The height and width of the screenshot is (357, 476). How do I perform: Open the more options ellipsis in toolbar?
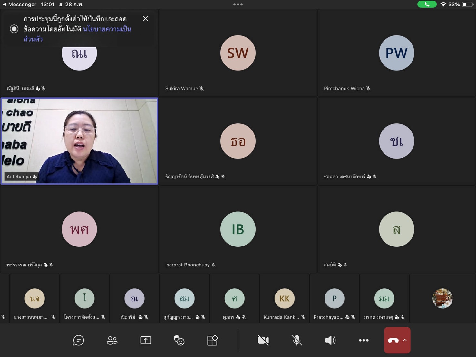(x=364, y=340)
